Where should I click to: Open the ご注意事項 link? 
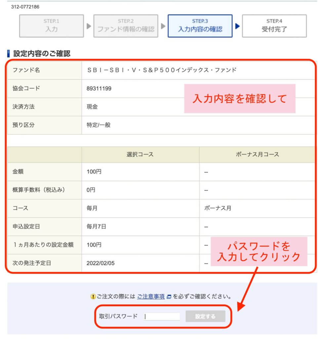(151, 296)
